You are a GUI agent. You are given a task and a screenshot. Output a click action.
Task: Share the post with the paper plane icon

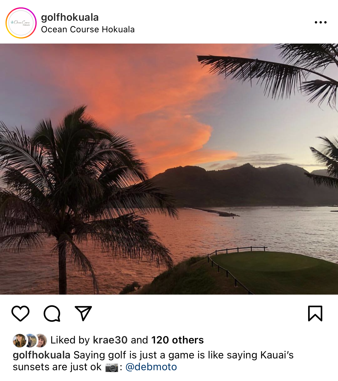coord(83,313)
